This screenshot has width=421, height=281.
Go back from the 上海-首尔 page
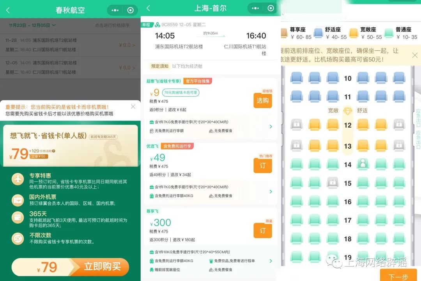pos(148,8)
